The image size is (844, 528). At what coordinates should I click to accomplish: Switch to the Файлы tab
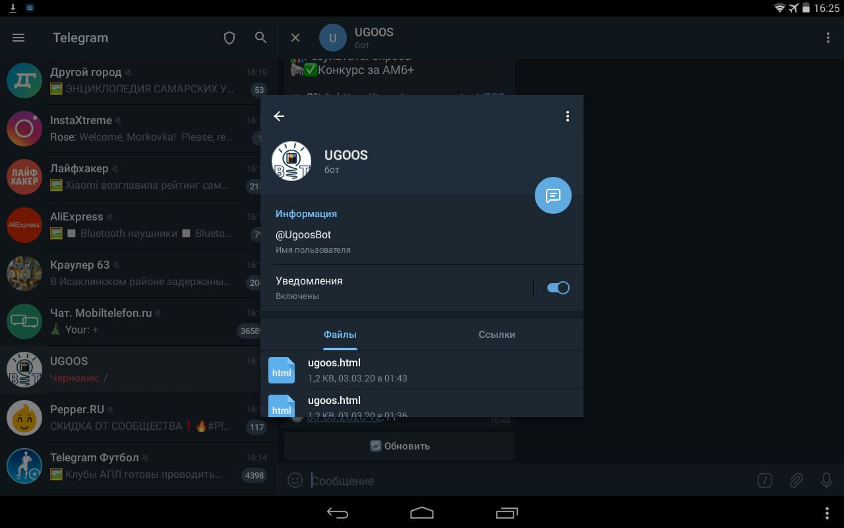click(x=340, y=335)
